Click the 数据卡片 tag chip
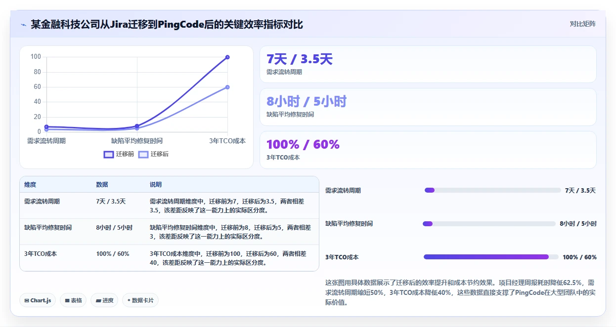The image size is (616, 327). click(140, 300)
